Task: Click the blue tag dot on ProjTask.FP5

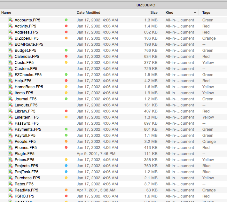Action: click(66, 172)
